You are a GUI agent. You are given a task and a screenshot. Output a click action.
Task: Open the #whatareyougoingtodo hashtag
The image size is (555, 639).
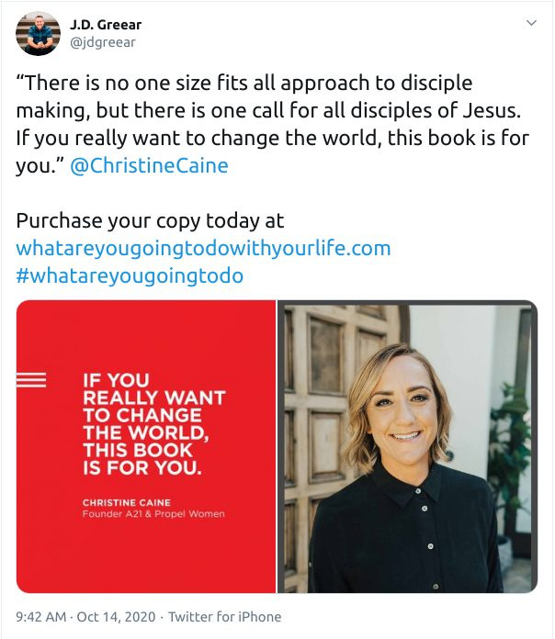(130, 275)
